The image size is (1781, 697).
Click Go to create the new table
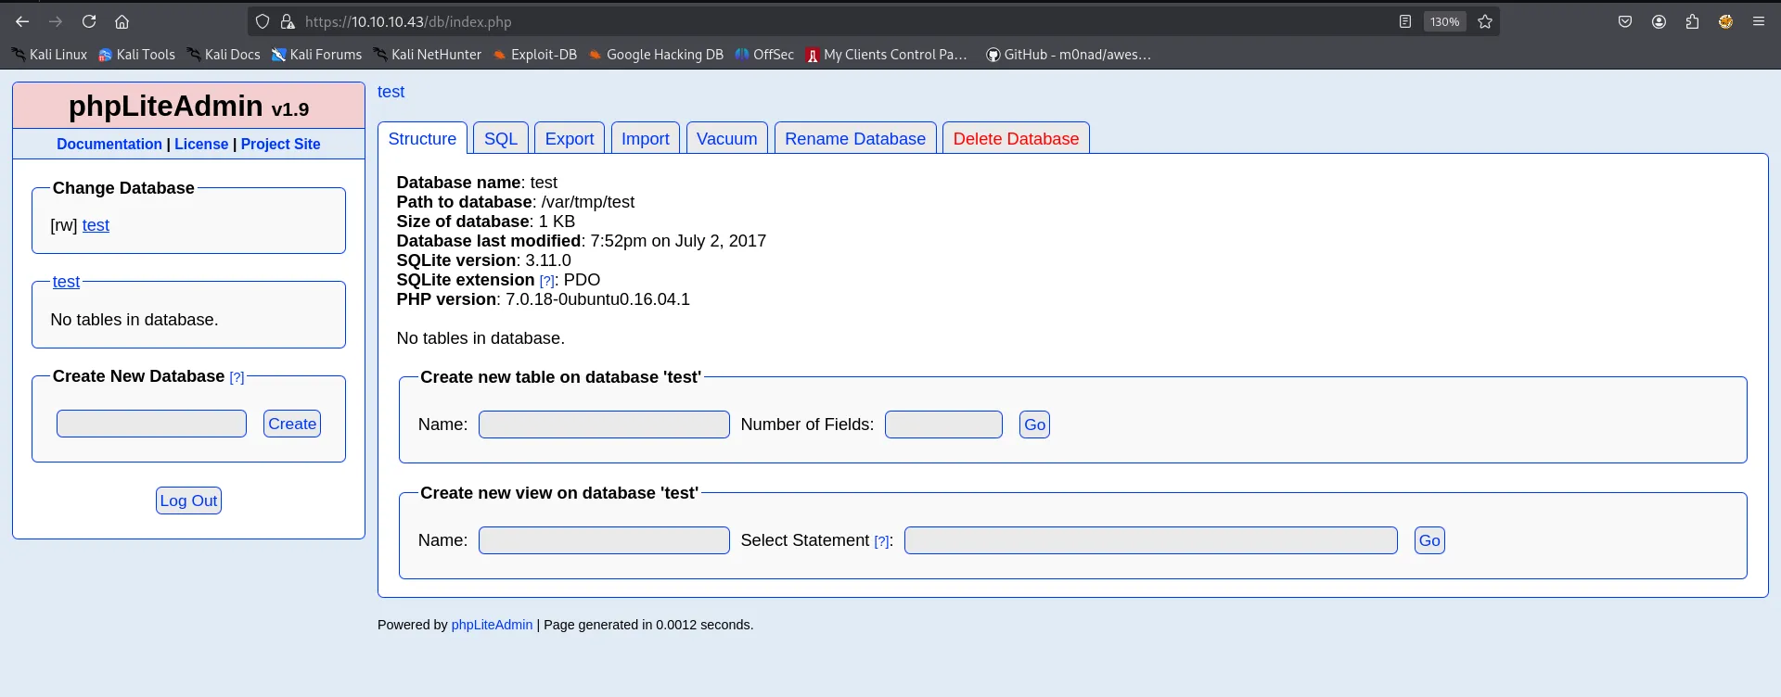(x=1034, y=425)
